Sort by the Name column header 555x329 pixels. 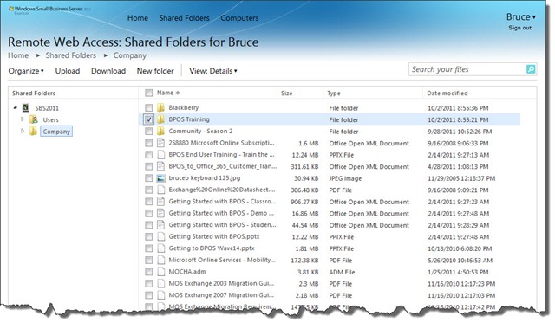[x=168, y=93]
